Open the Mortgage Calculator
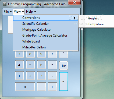The image size is (114, 99). pos(45,30)
